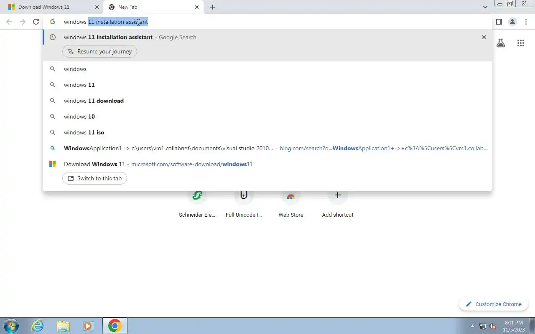Open Windows Media Player from the taskbar
Screen dimensions: 535x334
[x=89, y=326]
